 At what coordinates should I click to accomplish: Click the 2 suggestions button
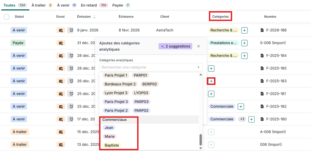tap(175, 46)
